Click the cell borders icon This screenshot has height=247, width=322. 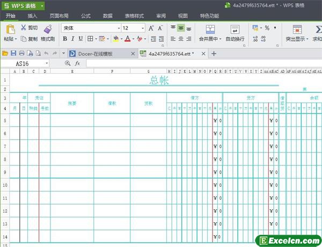pyautogui.click(x=90, y=39)
